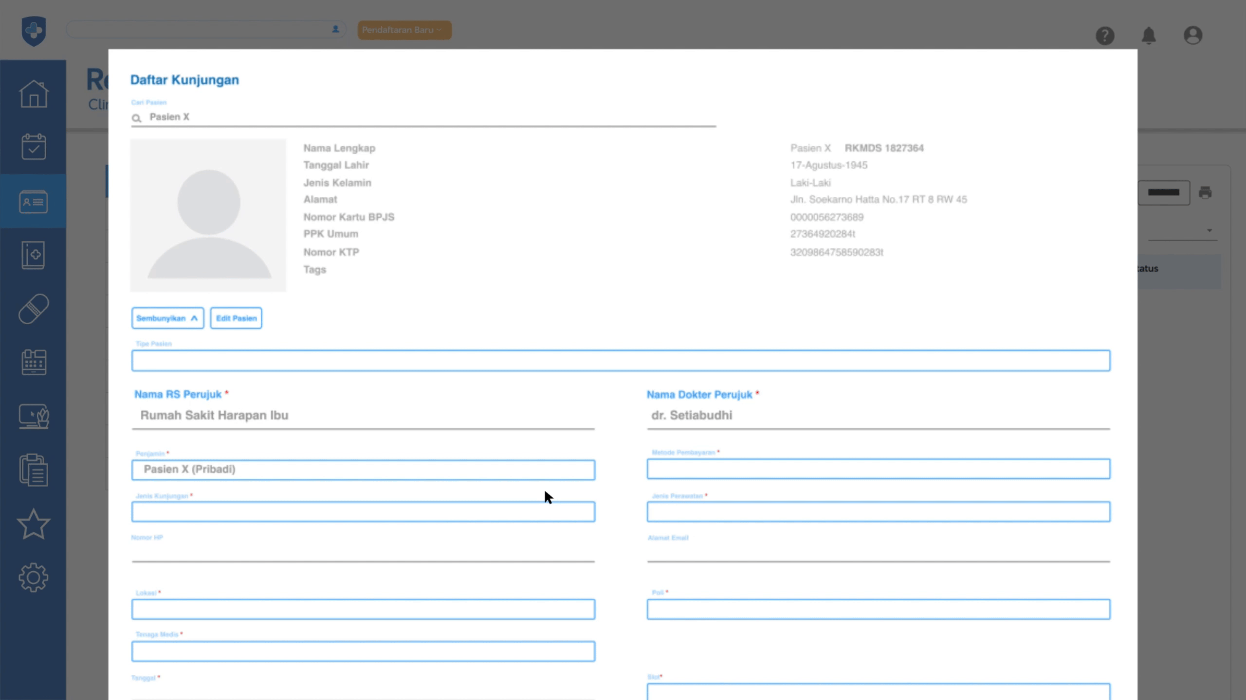Open the Tipe Pasien dropdown

tap(621, 361)
